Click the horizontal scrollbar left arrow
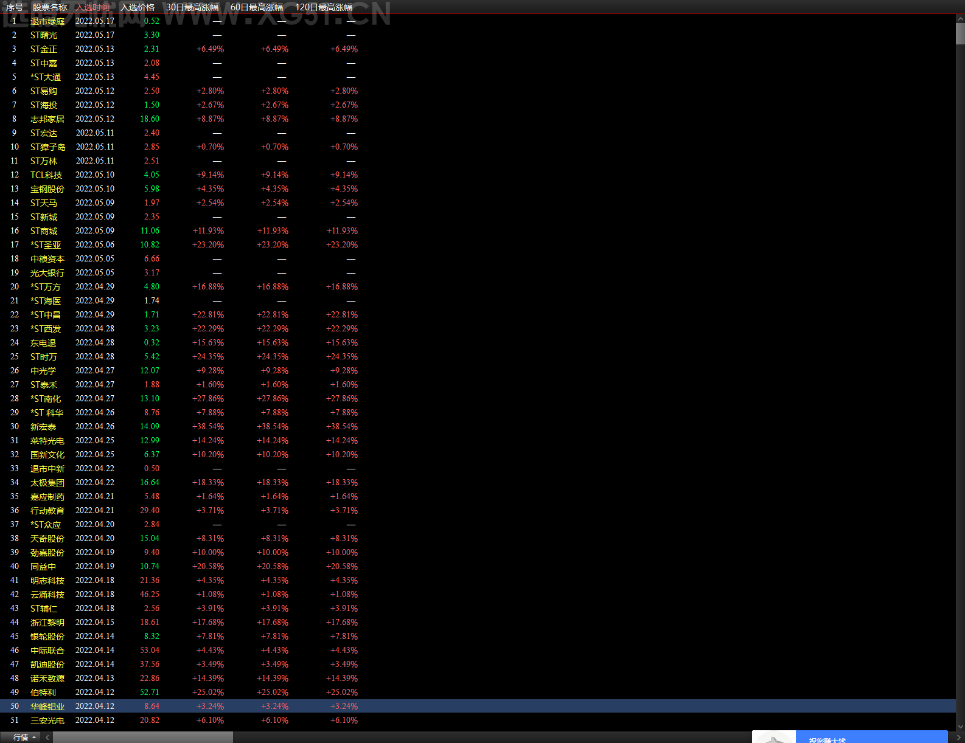 click(x=47, y=738)
